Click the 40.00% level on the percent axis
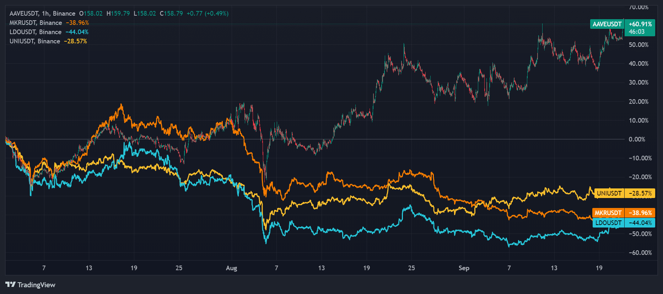Viewport: 663px width, 294px height. tap(638, 64)
